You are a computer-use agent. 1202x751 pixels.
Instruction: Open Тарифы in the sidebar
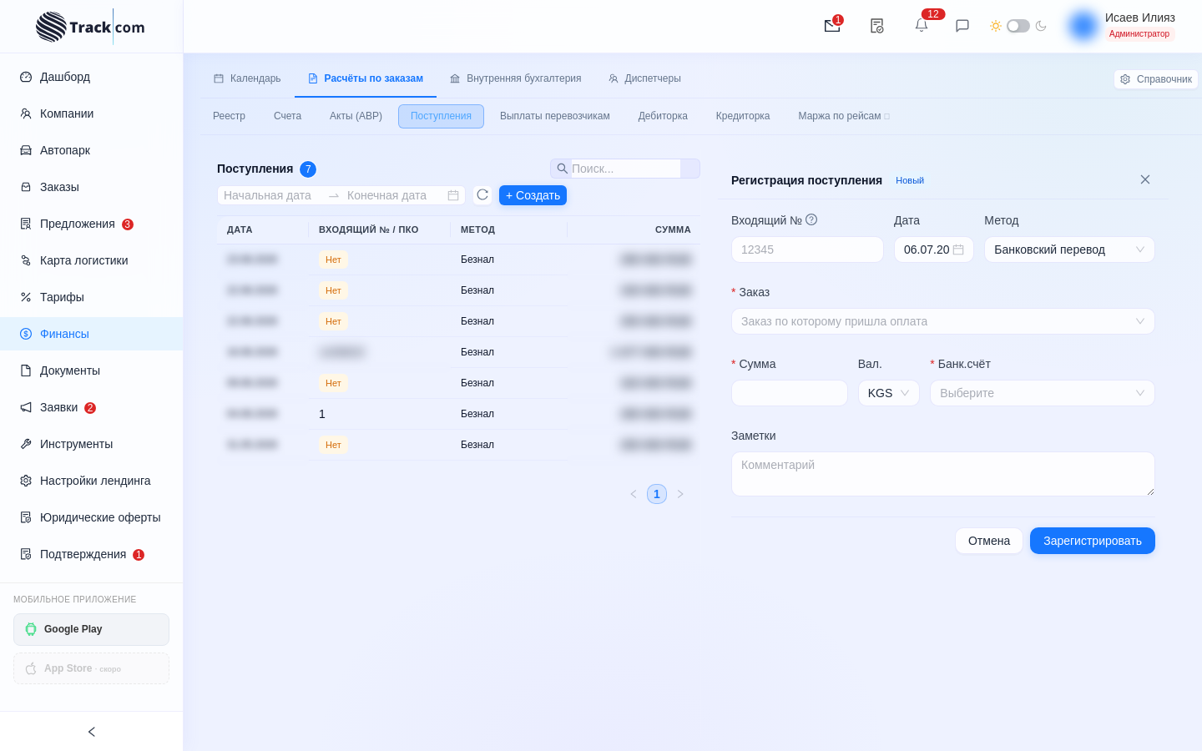[92, 297]
